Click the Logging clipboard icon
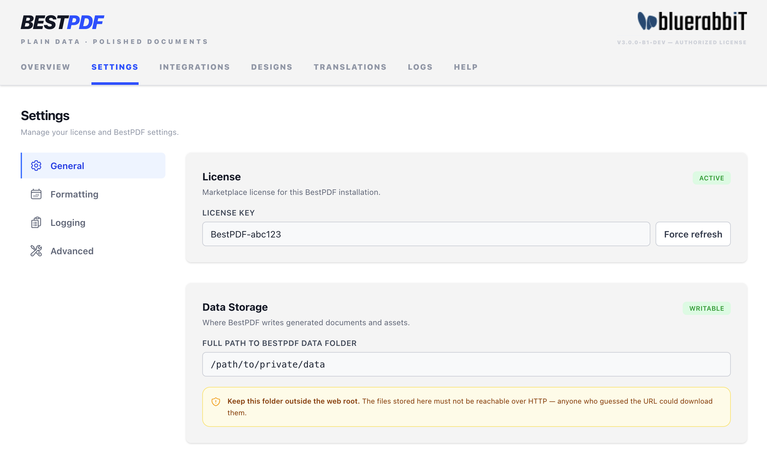Image resolution: width=767 pixels, height=453 pixels. pos(36,222)
